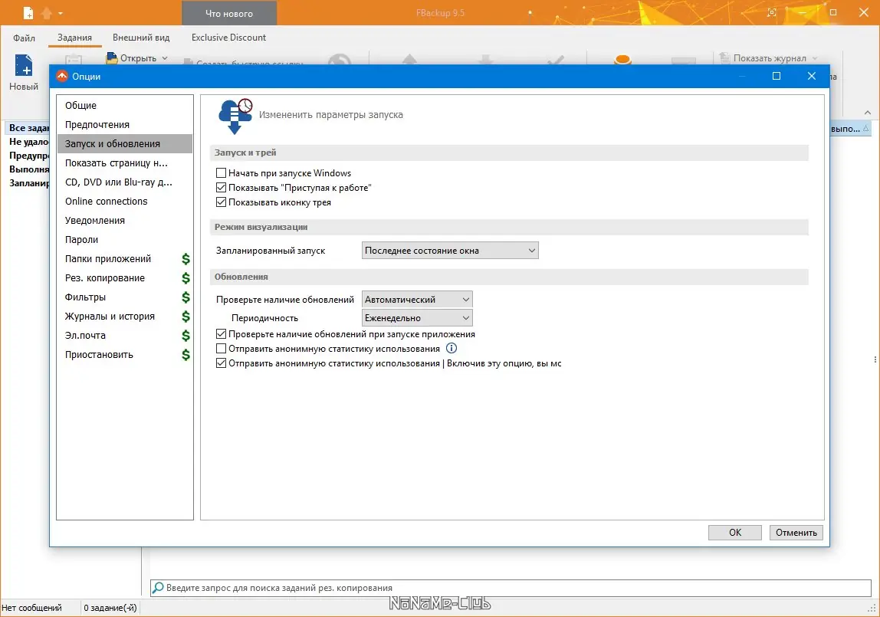Switch to the Задания tab
Viewport: 880px width, 617px height.
[x=74, y=38]
